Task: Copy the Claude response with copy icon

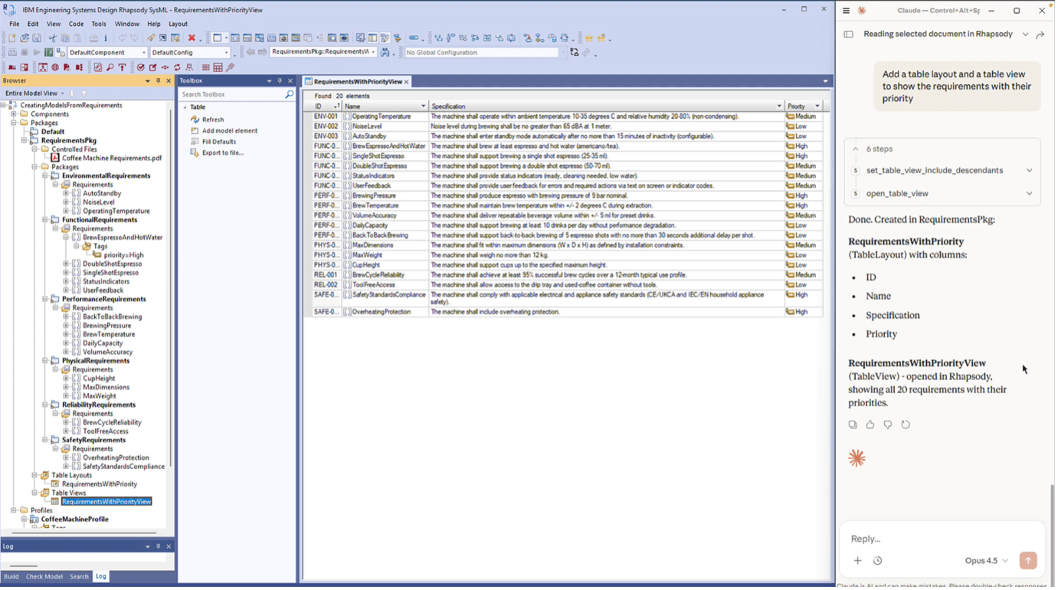Action: click(x=853, y=424)
